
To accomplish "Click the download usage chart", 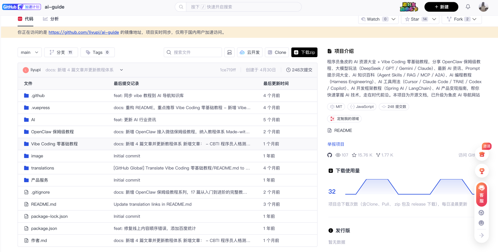I will pos(409,187).
